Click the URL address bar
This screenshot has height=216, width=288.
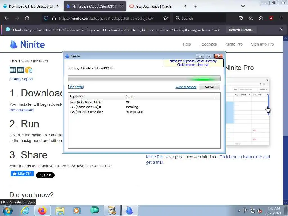pyautogui.click(x=106, y=18)
